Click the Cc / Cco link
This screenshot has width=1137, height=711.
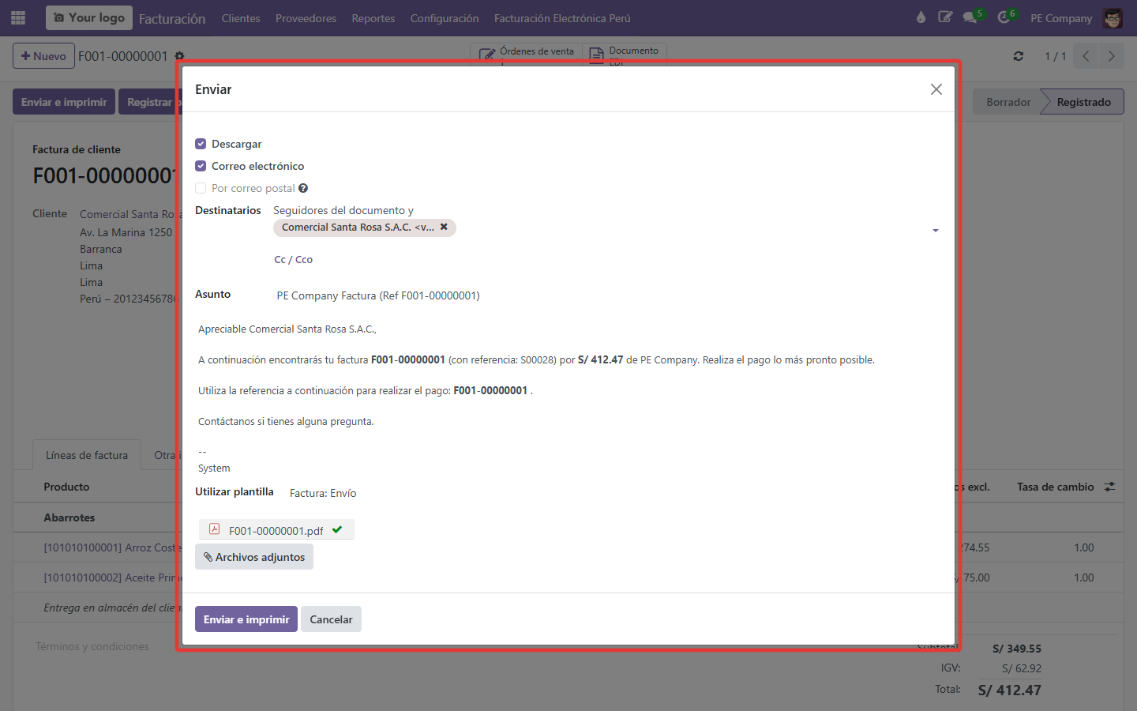pyautogui.click(x=294, y=259)
